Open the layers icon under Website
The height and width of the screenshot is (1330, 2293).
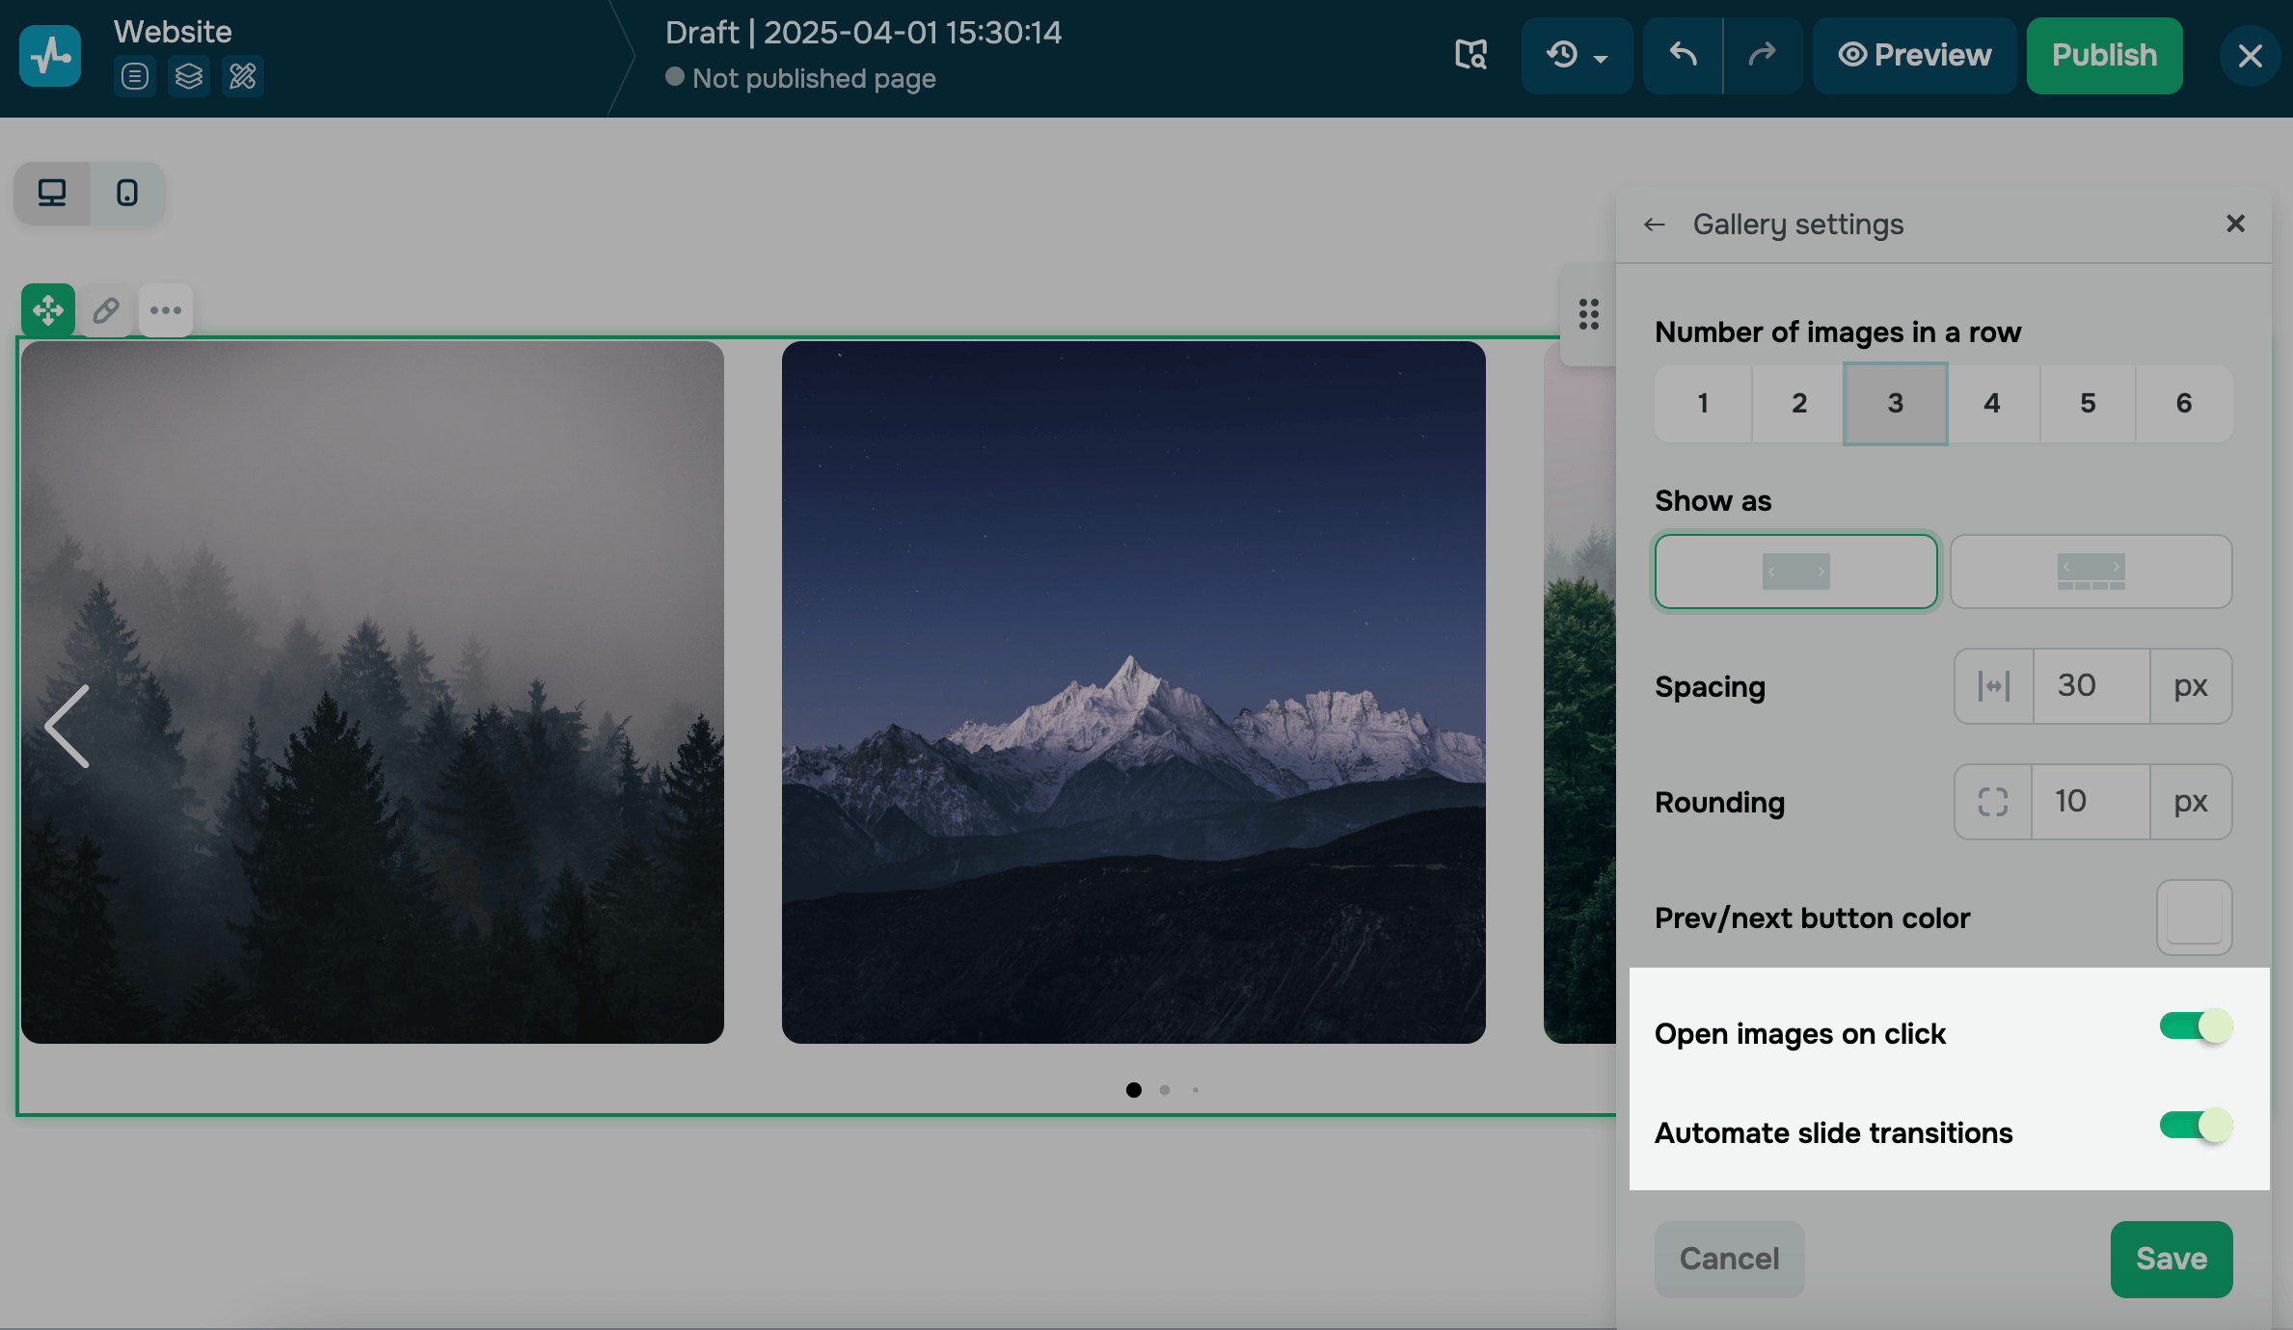189,76
